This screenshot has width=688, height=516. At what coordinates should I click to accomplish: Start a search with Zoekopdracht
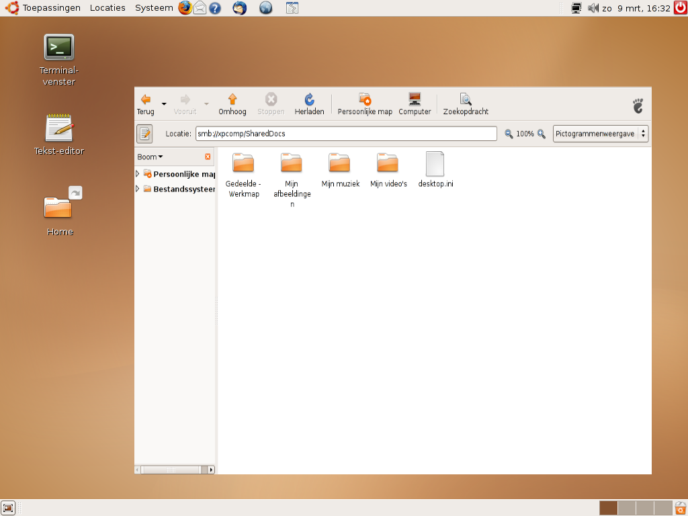[466, 100]
